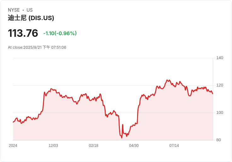The height and width of the screenshot is (162, 232).
Task: Click the 140 y-axis label
Action: tap(220, 58)
